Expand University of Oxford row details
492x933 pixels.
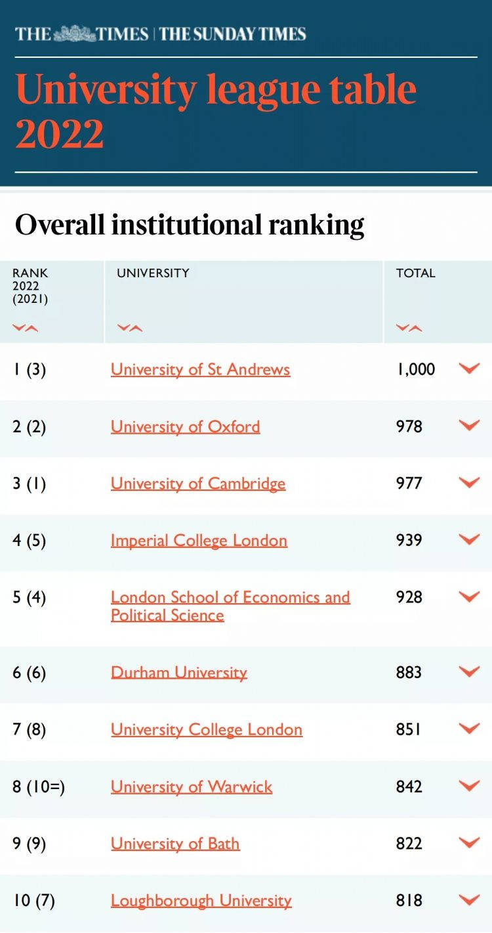point(470,426)
